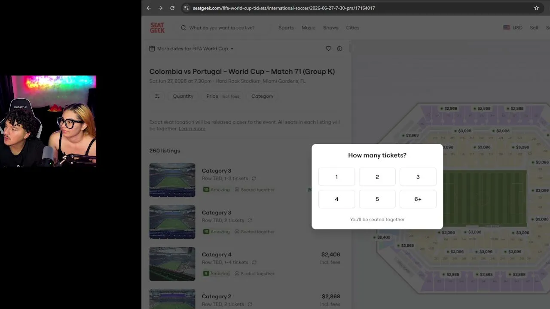Open the Cities menu
The width and height of the screenshot is (550, 309).
click(352, 27)
